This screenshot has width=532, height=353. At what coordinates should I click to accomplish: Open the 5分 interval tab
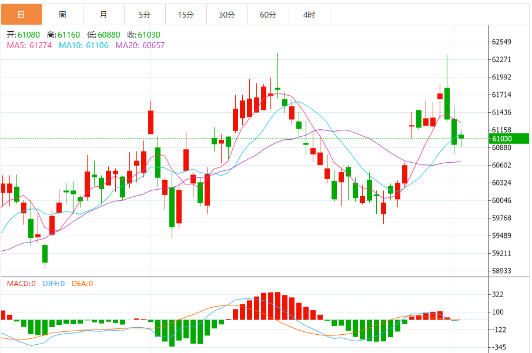pyautogui.click(x=145, y=15)
